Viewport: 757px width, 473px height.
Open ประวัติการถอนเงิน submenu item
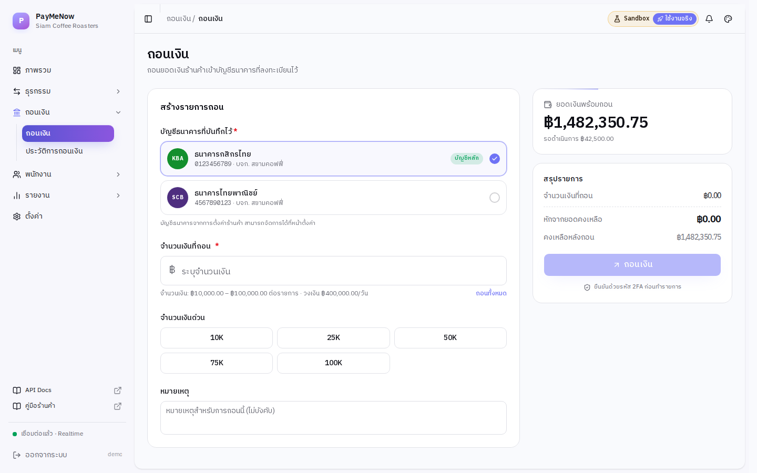pos(68,151)
